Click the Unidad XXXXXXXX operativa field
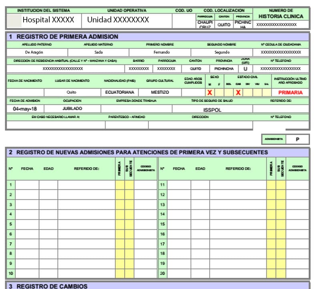This screenshot has height=289, width=315. (118, 20)
